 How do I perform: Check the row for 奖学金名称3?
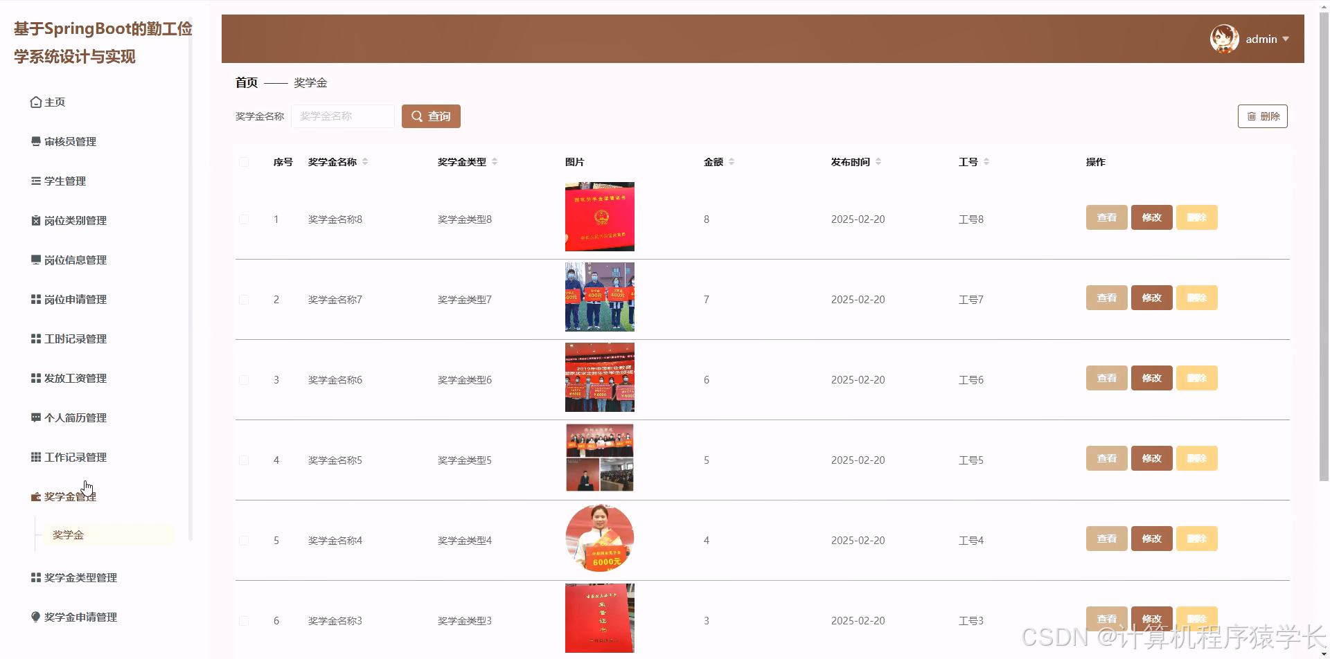tap(244, 621)
